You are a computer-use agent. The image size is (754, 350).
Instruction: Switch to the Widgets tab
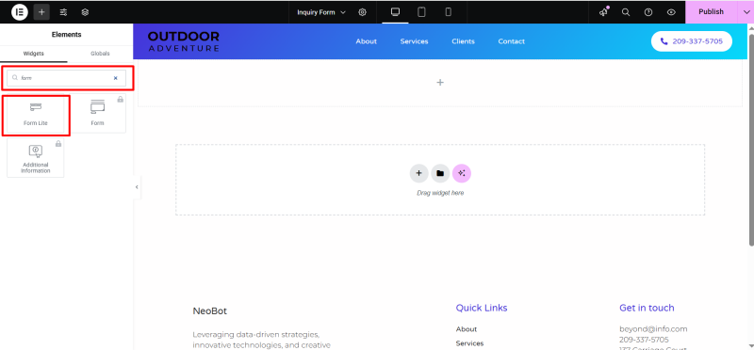(34, 54)
